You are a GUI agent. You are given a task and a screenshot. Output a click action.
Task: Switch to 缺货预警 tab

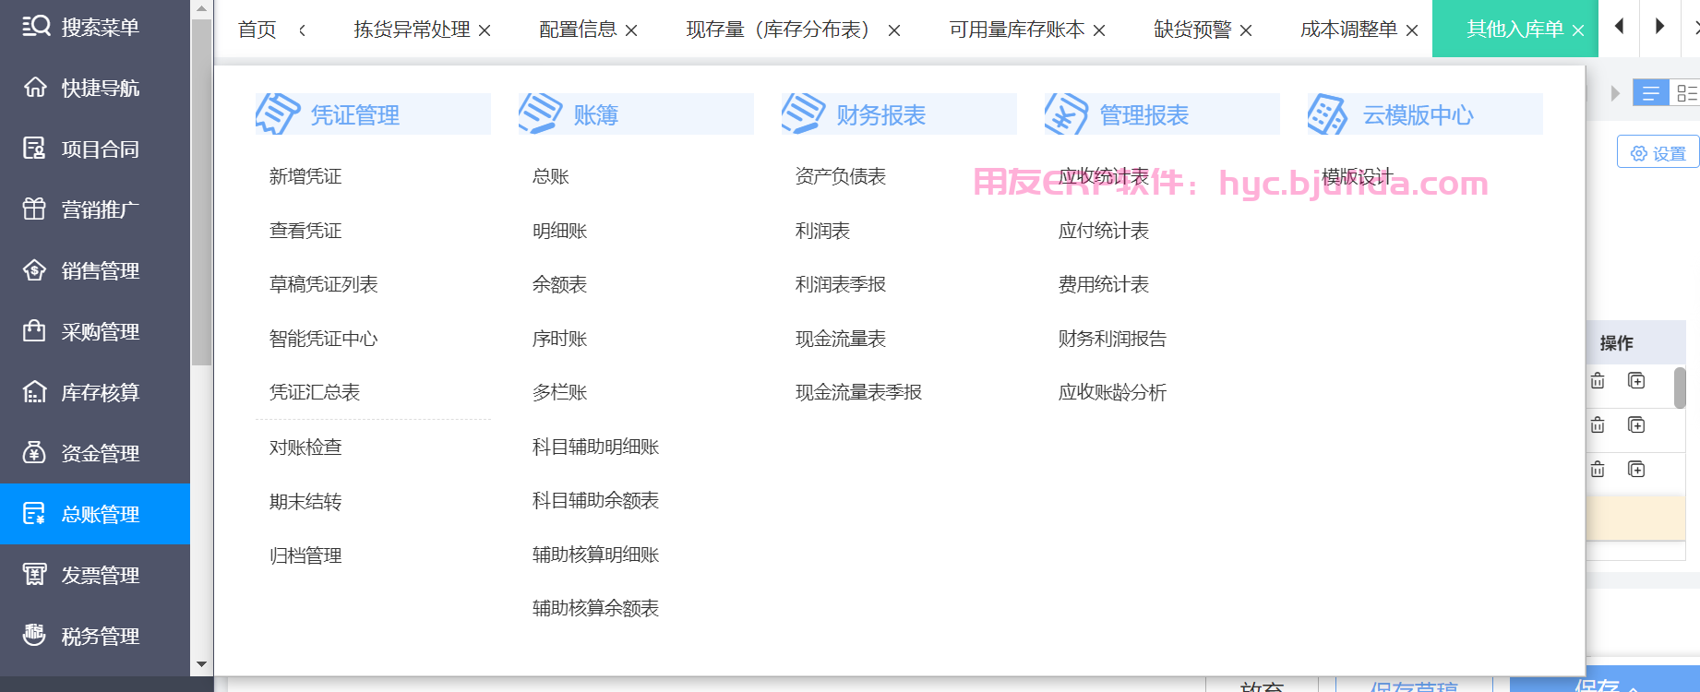tap(1192, 30)
